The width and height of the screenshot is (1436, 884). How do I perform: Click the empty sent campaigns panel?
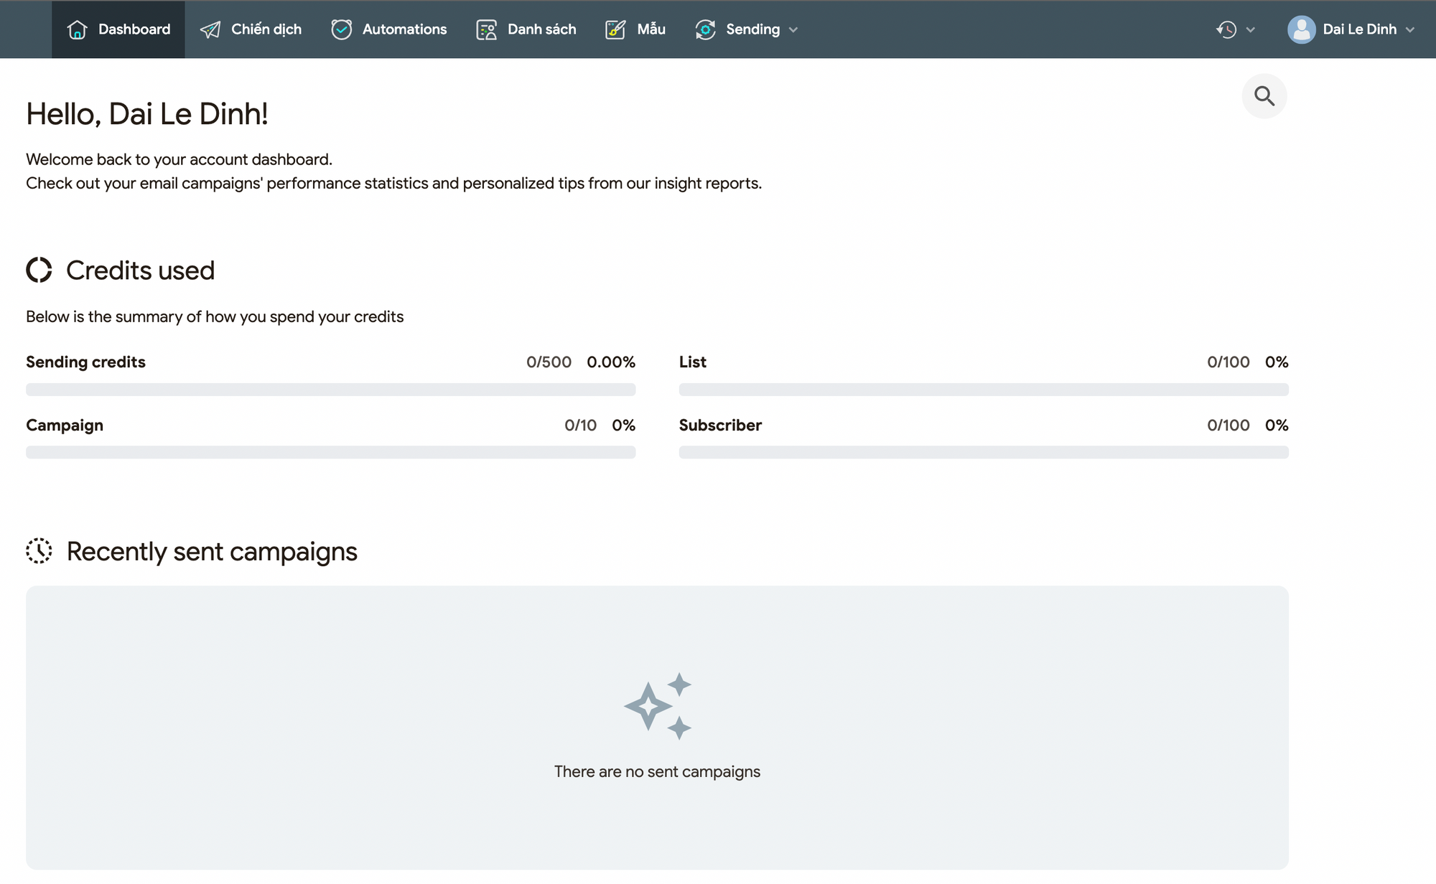pos(657,727)
